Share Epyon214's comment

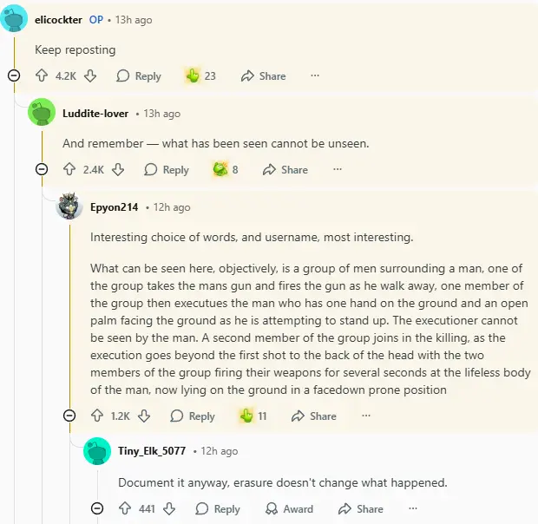click(x=314, y=416)
